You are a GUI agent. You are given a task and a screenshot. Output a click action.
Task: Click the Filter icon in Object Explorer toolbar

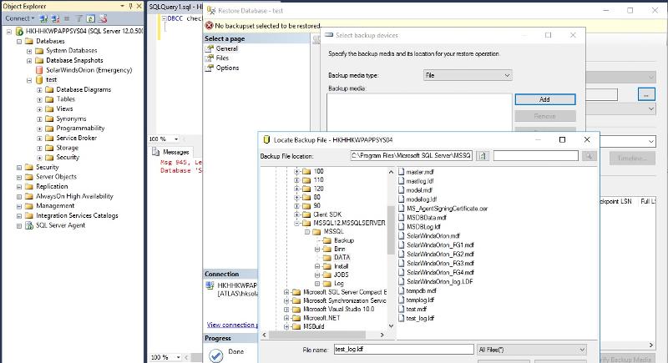(x=78, y=18)
